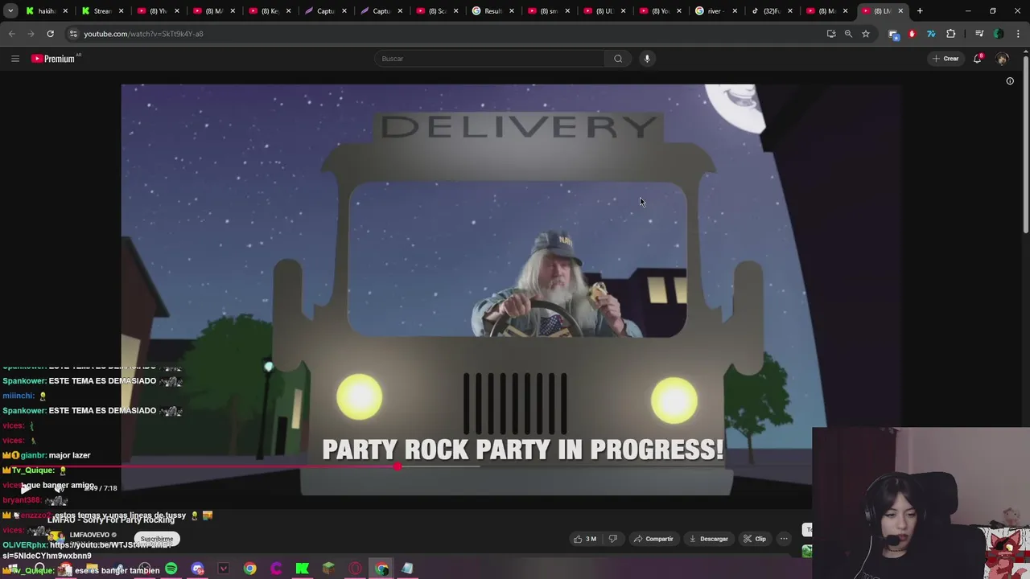
Task: Bookmark this page with the star
Action: point(866,34)
